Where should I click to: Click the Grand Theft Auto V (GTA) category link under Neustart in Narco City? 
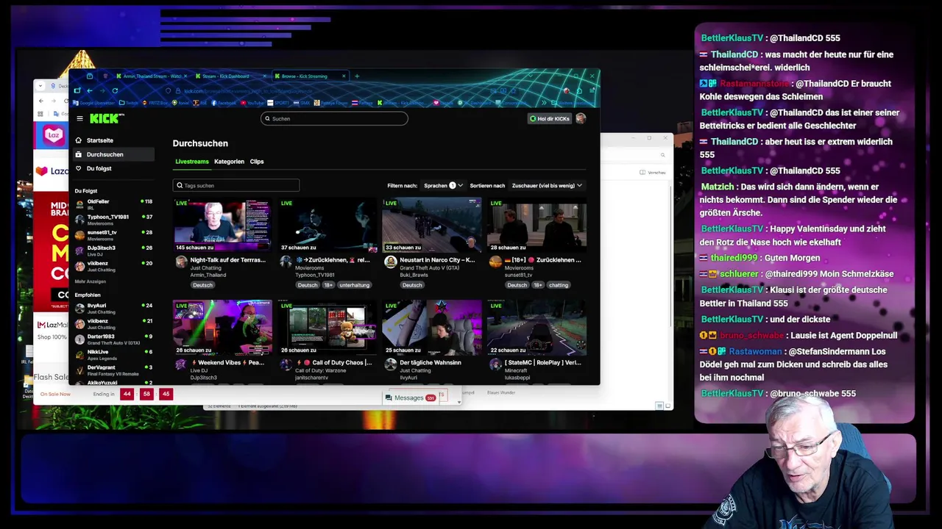point(429,269)
